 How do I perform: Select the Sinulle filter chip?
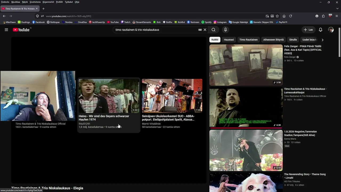tap(293, 40)
